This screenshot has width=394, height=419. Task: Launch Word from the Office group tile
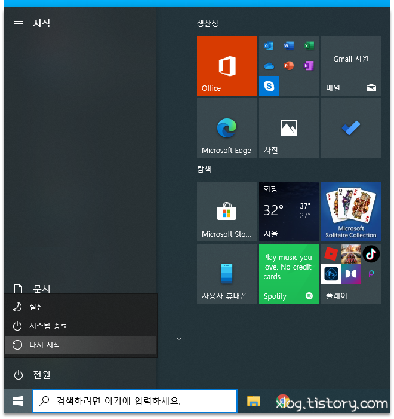289,46
